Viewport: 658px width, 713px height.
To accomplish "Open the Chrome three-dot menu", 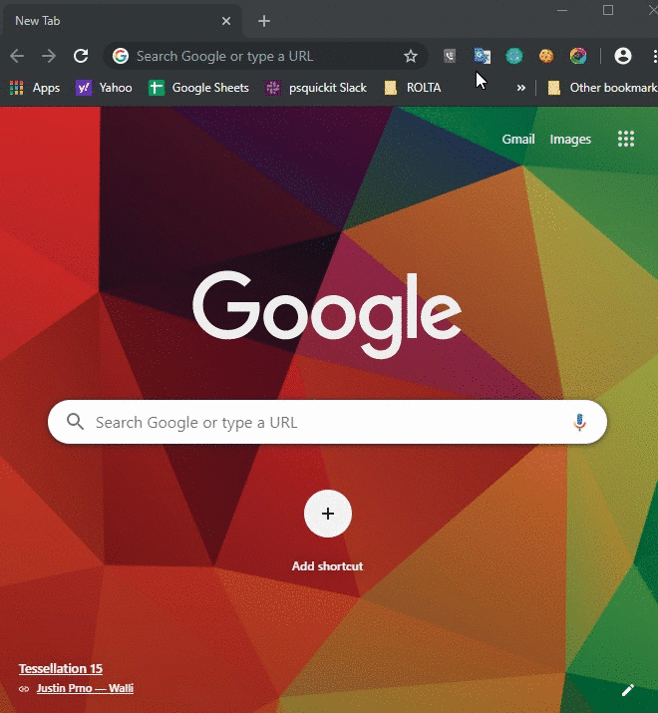I will tap(654, 56).
